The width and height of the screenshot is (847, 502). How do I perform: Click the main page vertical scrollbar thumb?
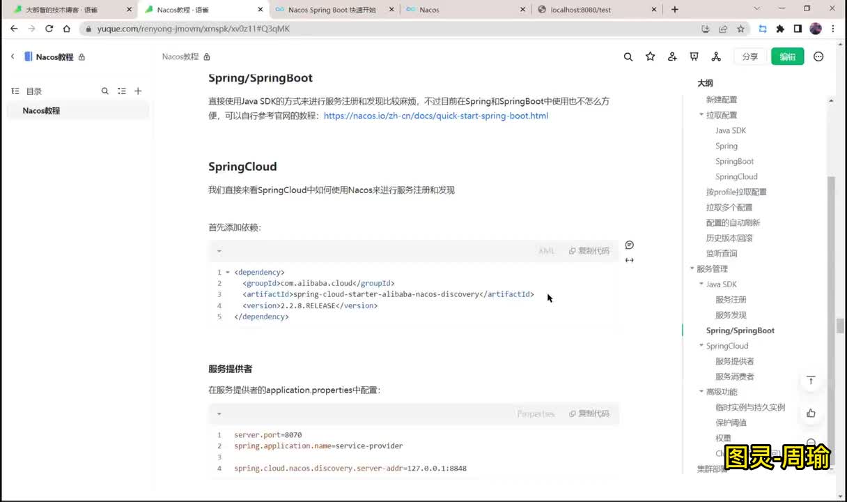tap(840, 326)
